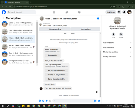This screenshot has height=108, width=135.
Task: Click the large group photo in right panel
Action: pyautogui.click(x=117, y=21)
